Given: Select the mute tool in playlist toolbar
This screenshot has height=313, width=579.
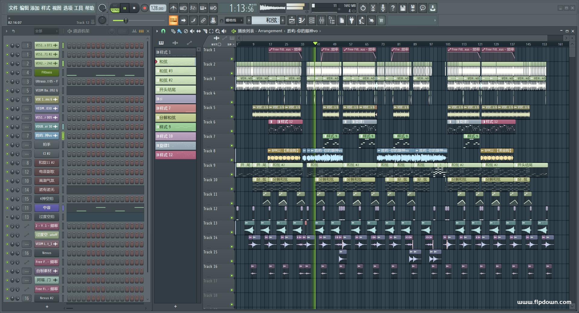Looking at the screenshot, I should (192, 31).
